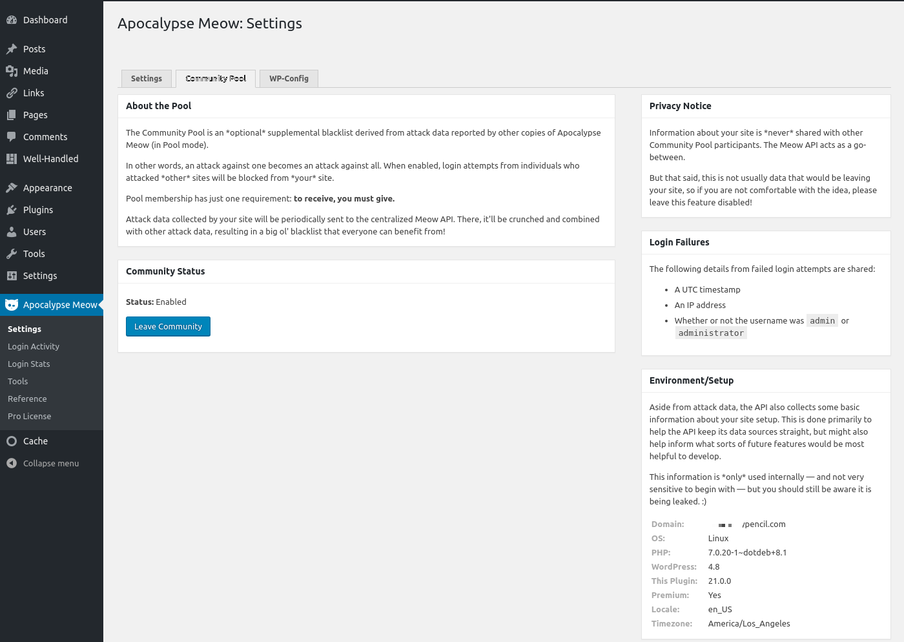This screenshot has width=904, height=642.
Task: Select the Community Pool tab
Action: click(216, 79)
